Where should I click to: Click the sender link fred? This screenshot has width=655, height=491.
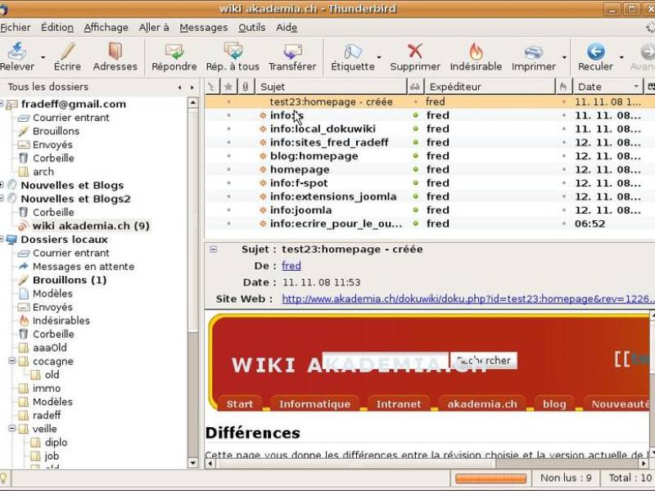(291, 265)
